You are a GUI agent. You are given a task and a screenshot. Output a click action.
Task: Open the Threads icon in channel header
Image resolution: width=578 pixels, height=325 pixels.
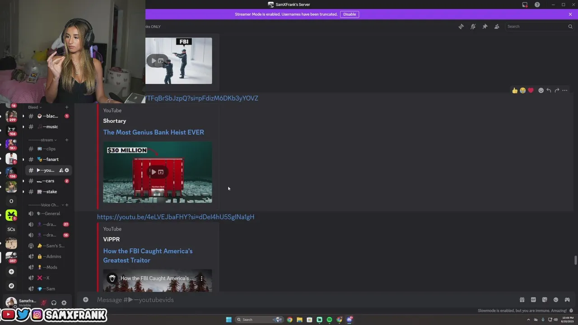(461, 27)
